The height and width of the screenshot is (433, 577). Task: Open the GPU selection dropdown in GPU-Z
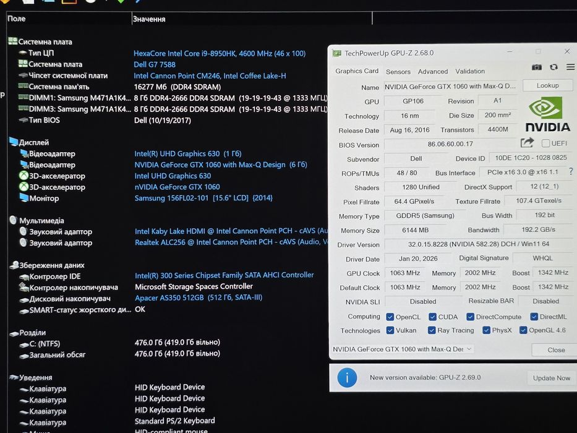403,349
